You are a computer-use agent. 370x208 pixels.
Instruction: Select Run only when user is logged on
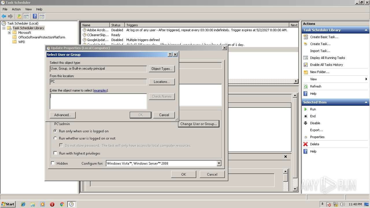pos(55,131)
